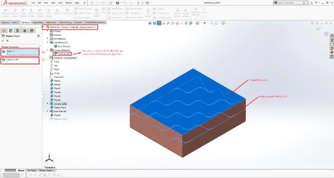Click the Thicken tool
Viewport: 334px width, 178px height.
[159, 9]
